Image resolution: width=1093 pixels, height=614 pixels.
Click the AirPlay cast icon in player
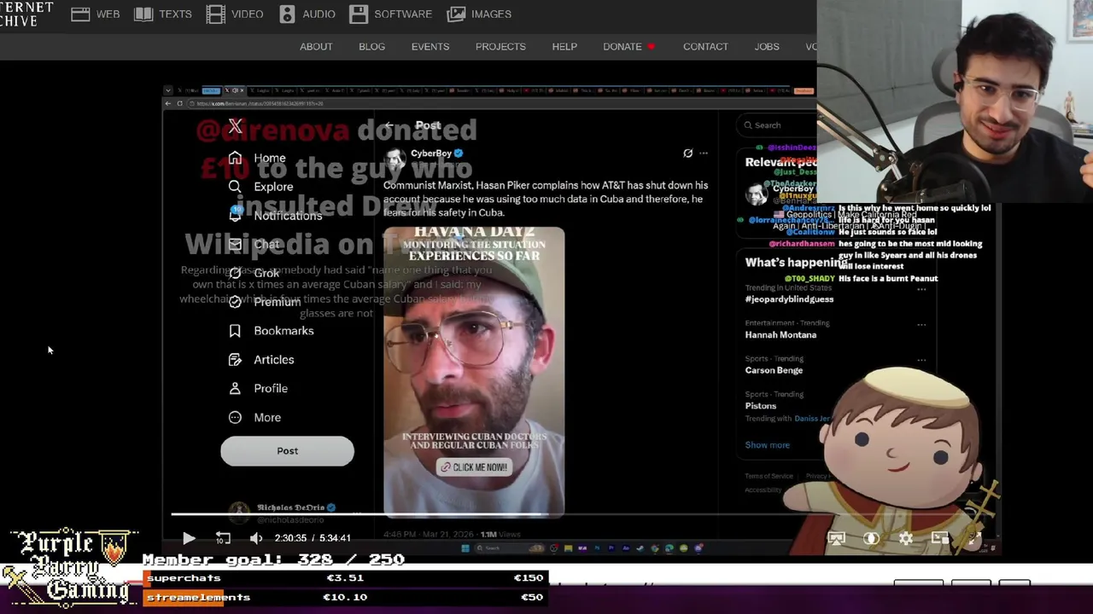pos(836,538)
